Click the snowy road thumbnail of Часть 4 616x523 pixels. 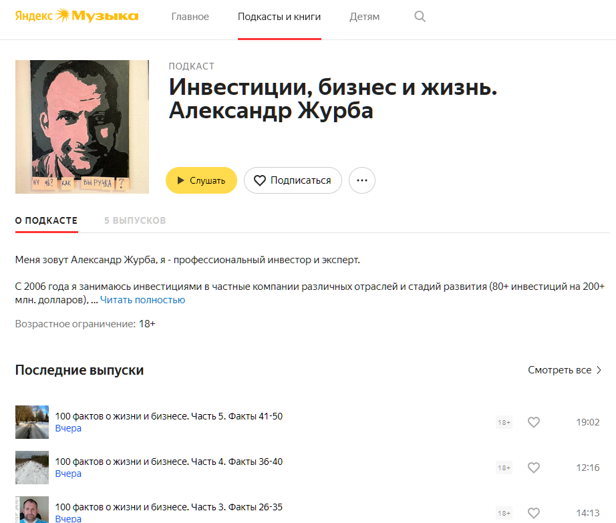click(x=32, y=468)
